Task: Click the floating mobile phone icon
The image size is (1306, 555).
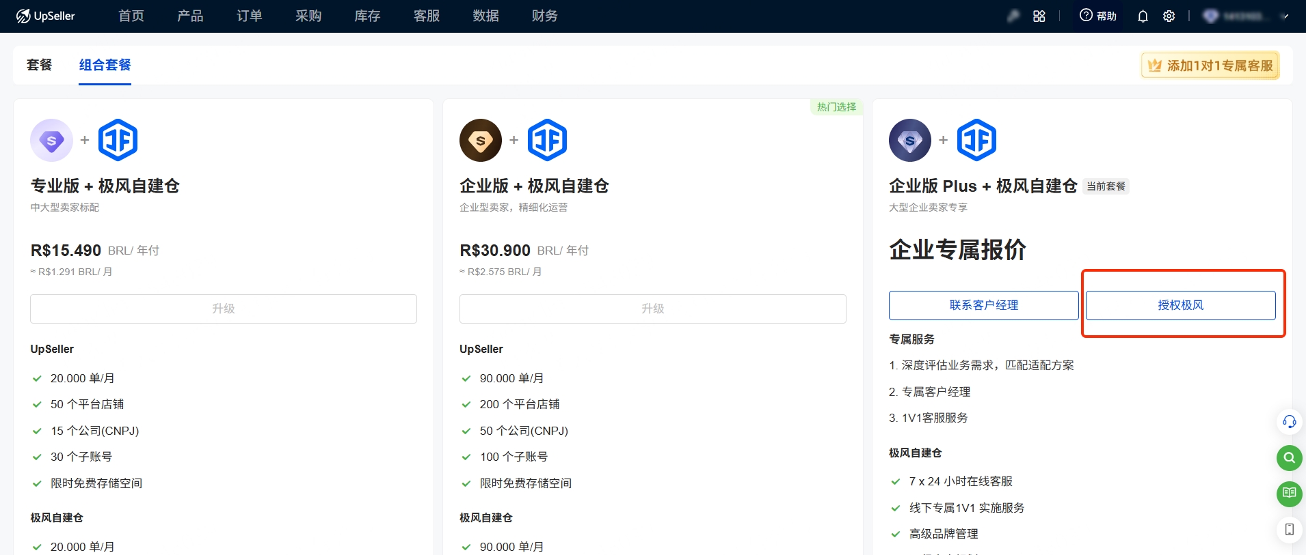Action: pyautogui.click(x=1289, y=530)
